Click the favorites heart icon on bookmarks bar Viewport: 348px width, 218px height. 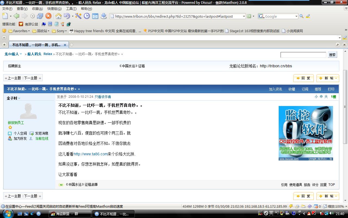point(4,31)
